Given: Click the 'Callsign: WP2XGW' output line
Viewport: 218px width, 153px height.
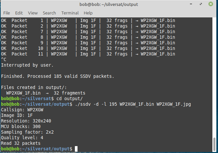Looking at the screenshot, I should pos(22,110).
